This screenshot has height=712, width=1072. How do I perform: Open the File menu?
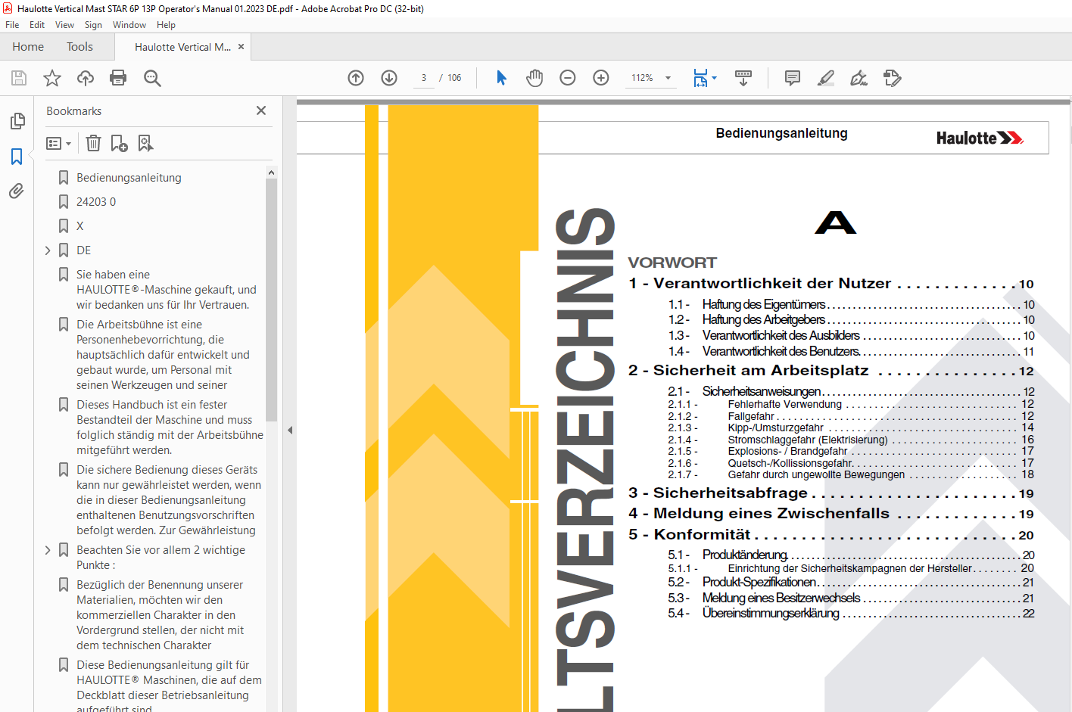pyautogui.click(x=12, y=25)
